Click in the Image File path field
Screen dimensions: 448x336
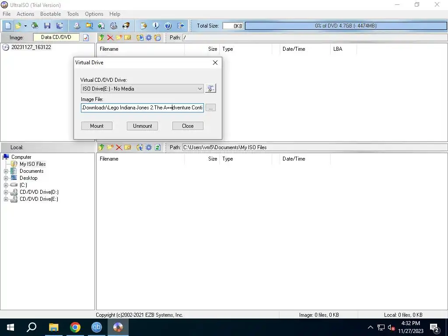(142, 108)
